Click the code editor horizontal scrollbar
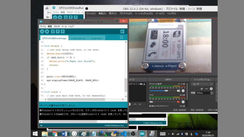The width and height of the screenshot is (244, 137). coord(76,99)
